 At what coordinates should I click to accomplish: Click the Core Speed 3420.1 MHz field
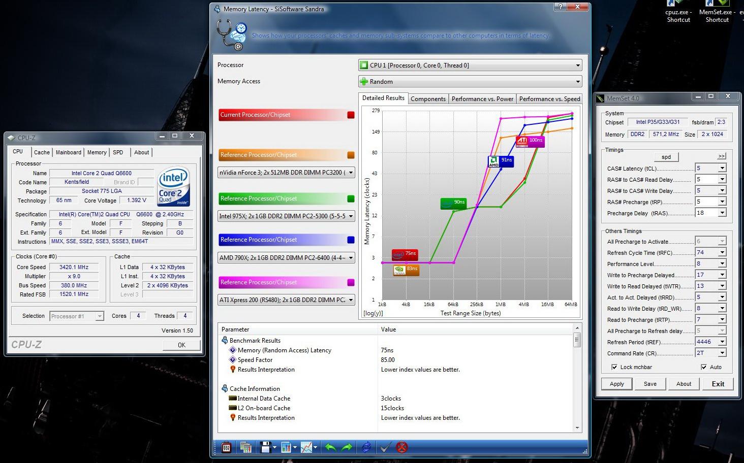[x=75, y=267]
